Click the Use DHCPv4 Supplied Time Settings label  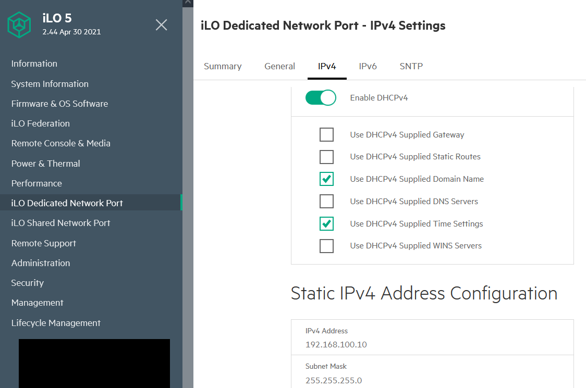(x=417, y=224)
